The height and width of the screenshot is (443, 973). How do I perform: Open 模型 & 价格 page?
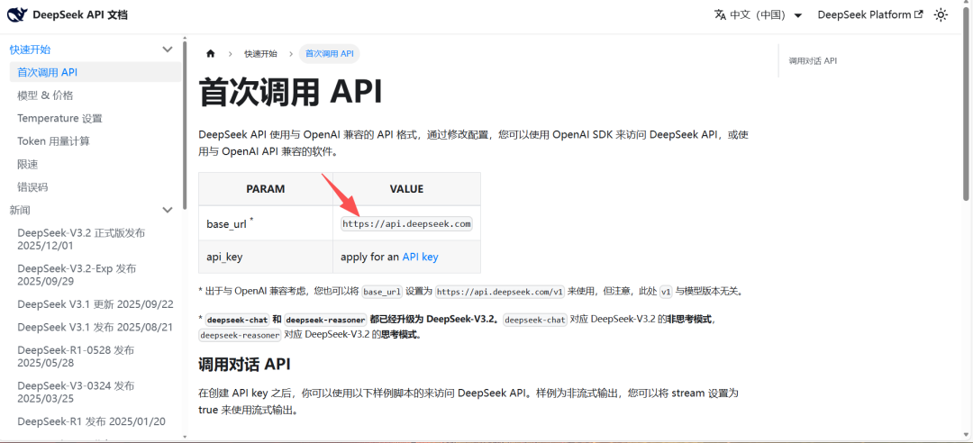point(45,95)
